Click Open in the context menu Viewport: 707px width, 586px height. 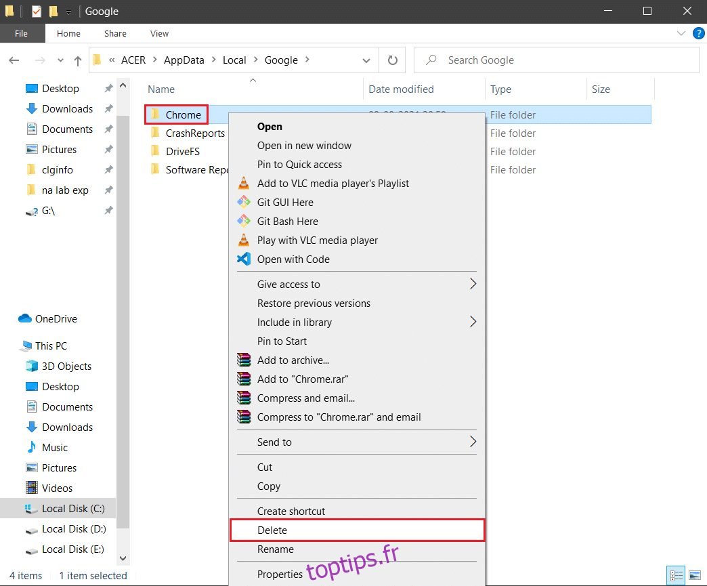pyautogui.click(x=356, y=127)
